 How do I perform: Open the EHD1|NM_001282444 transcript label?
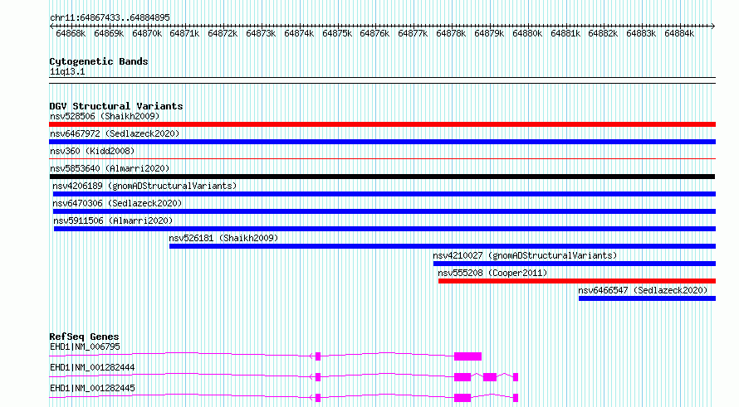pyautogui.click(x=92, y=367)
